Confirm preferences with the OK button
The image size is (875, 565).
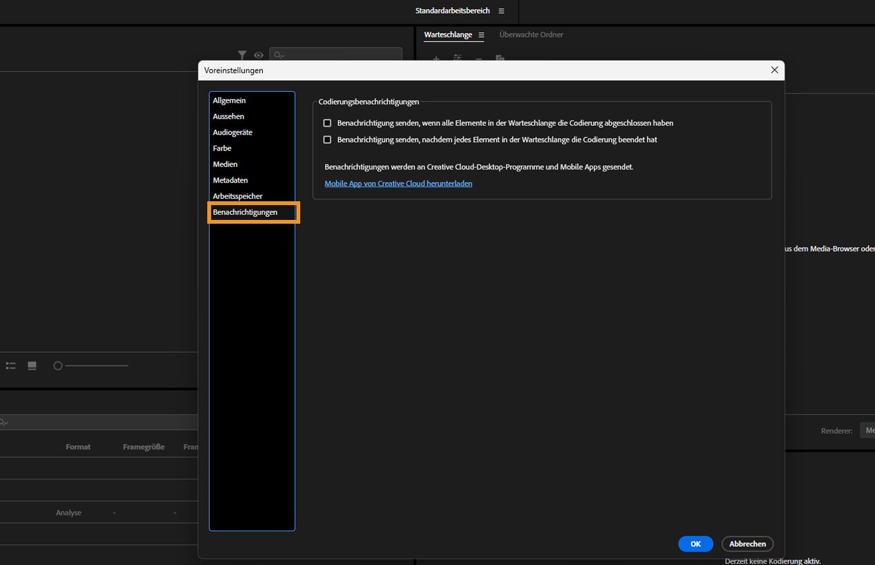pyautogui.click(x=696, y=544)
